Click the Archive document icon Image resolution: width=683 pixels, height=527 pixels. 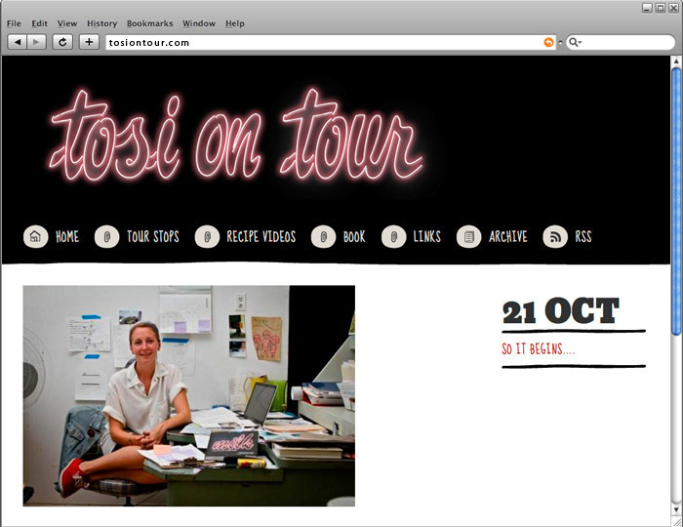click(468, 236)
